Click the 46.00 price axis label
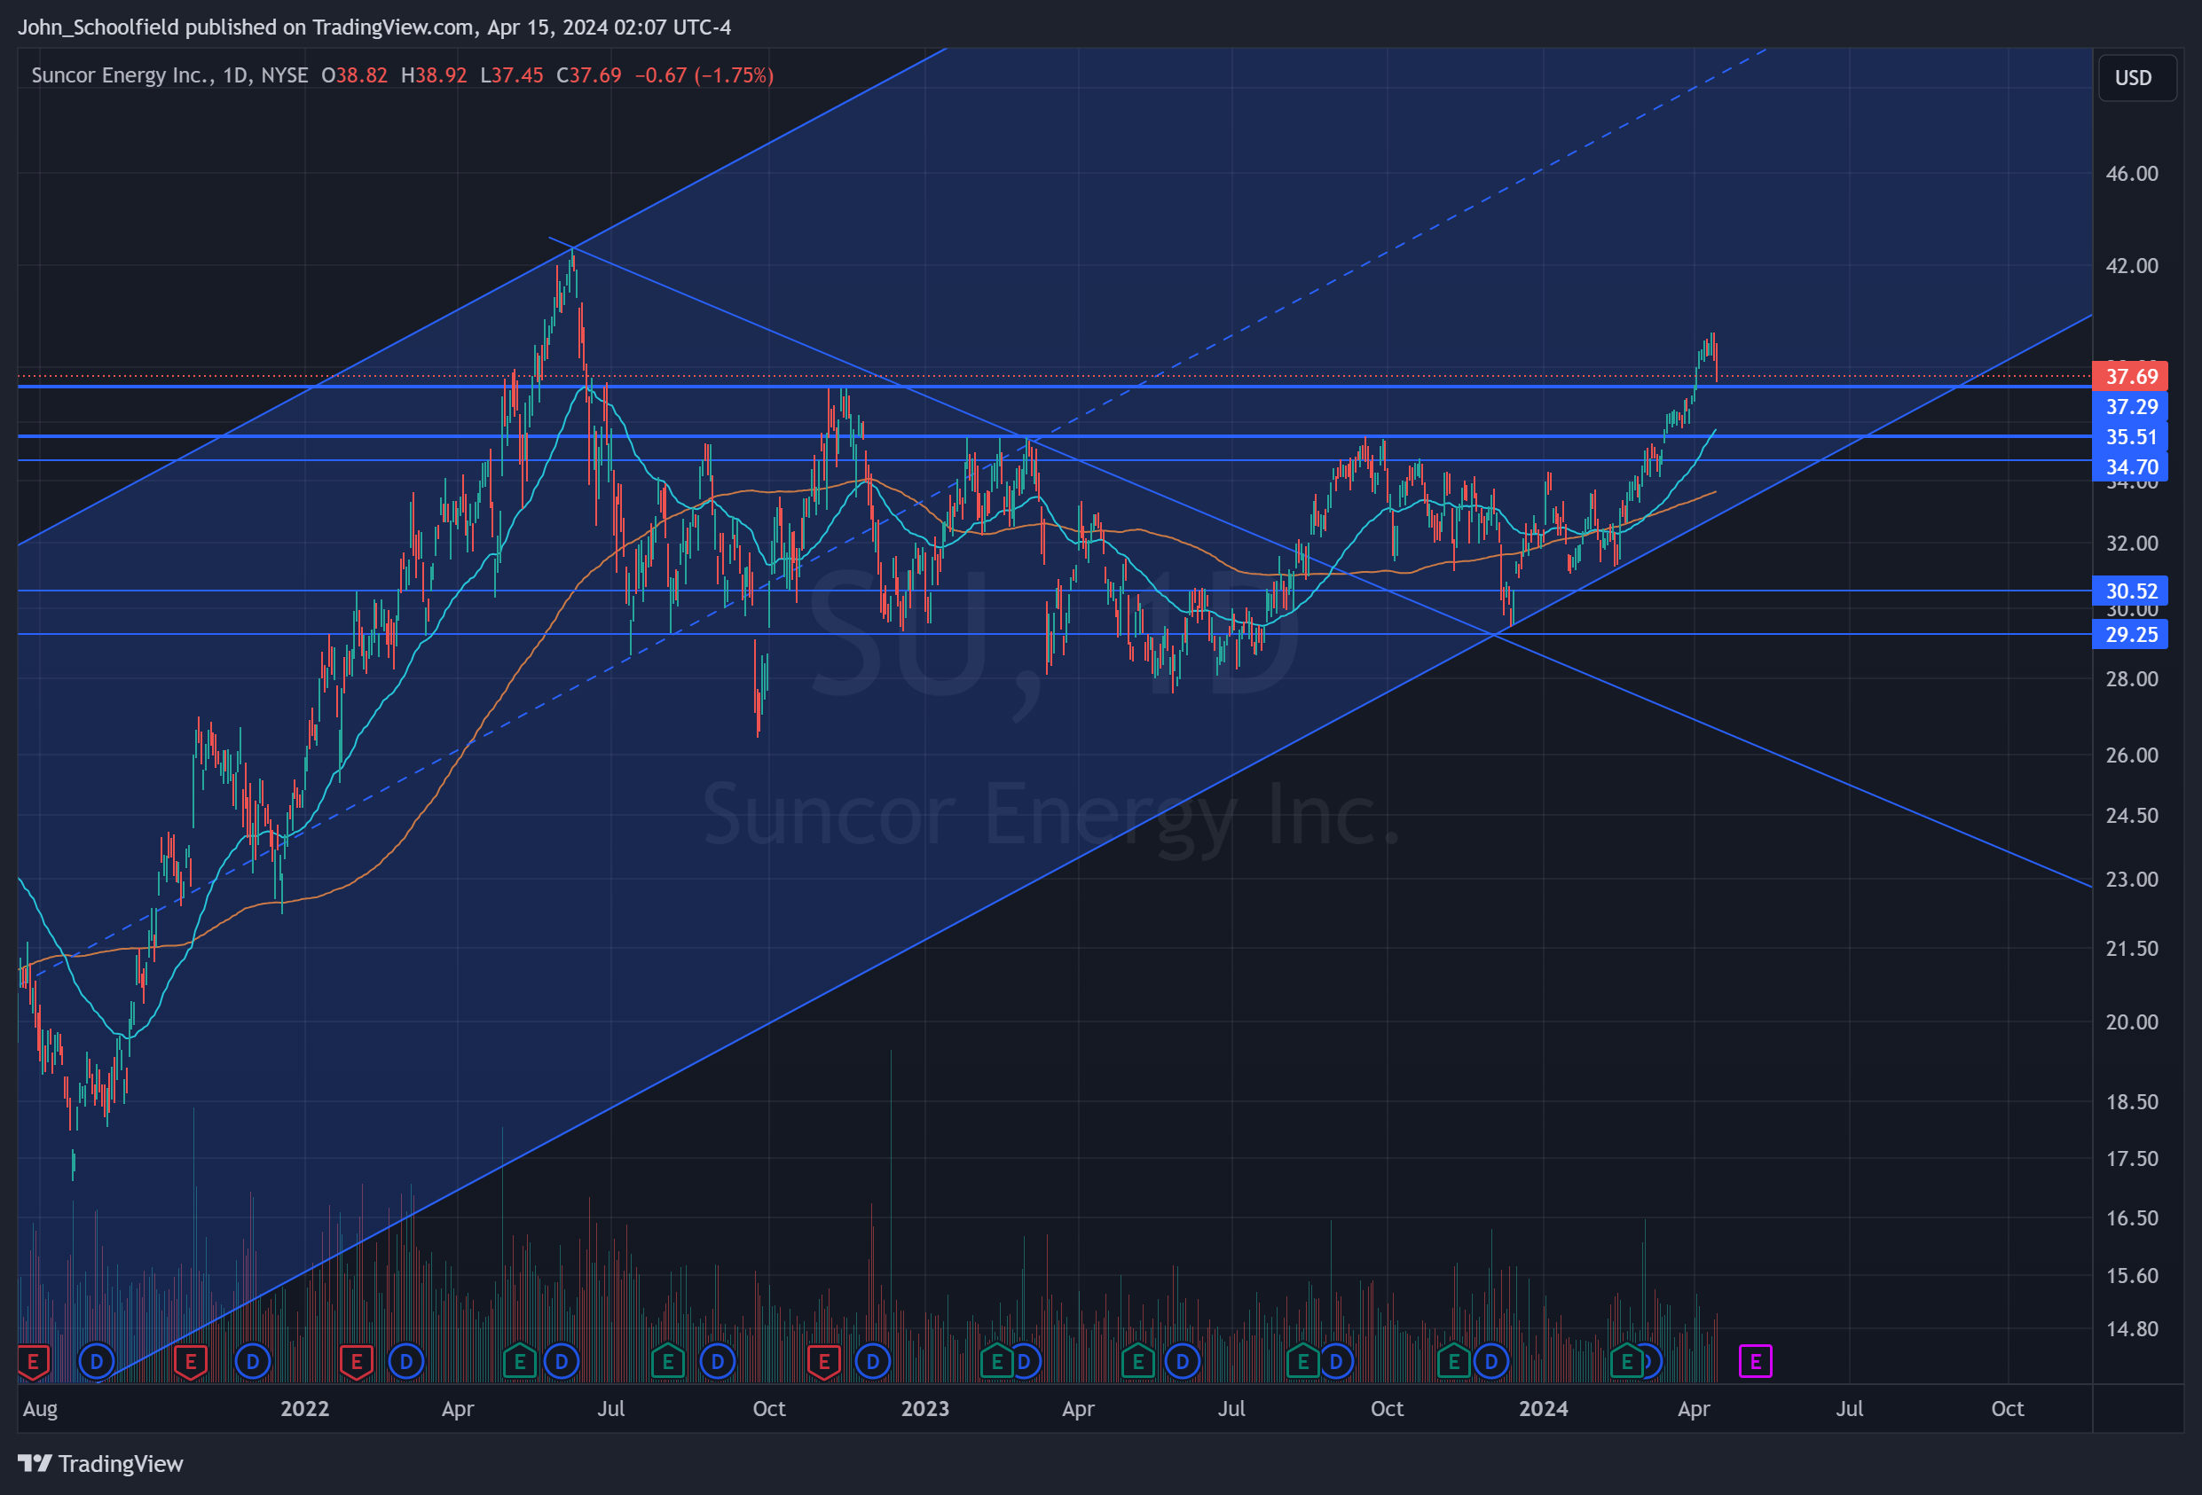The width and height of the screenshot is (2202, 1495). click(x=2132, y=173)
